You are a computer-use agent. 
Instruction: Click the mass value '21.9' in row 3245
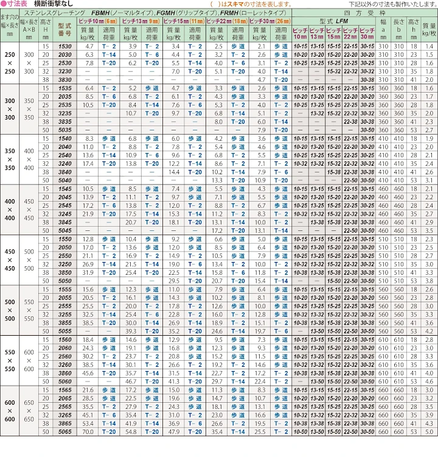click(88, 214)
